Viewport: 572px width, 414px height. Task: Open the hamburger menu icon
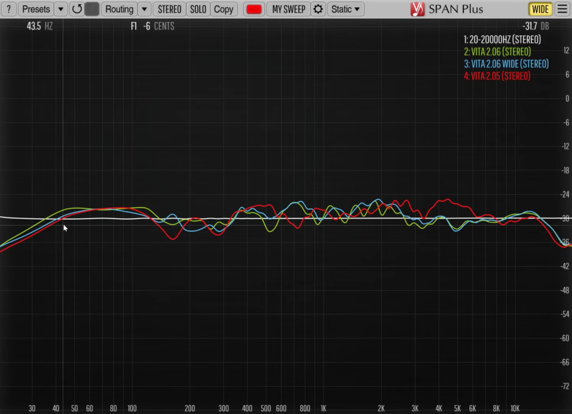click(563, 9)
